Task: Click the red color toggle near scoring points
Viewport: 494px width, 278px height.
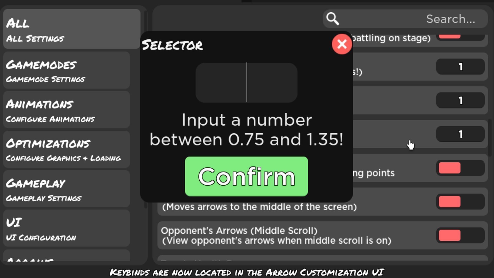Action: tap(448, 168)
